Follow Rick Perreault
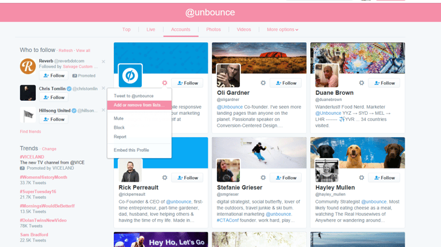The width and height of the screenshot is (441, 247). point(187,178)
